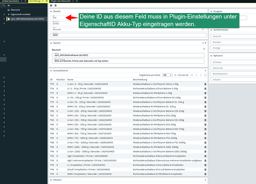256x184 pixels.
Task: Add a new value in Auswahlwerte
Action: click(205, 70)
